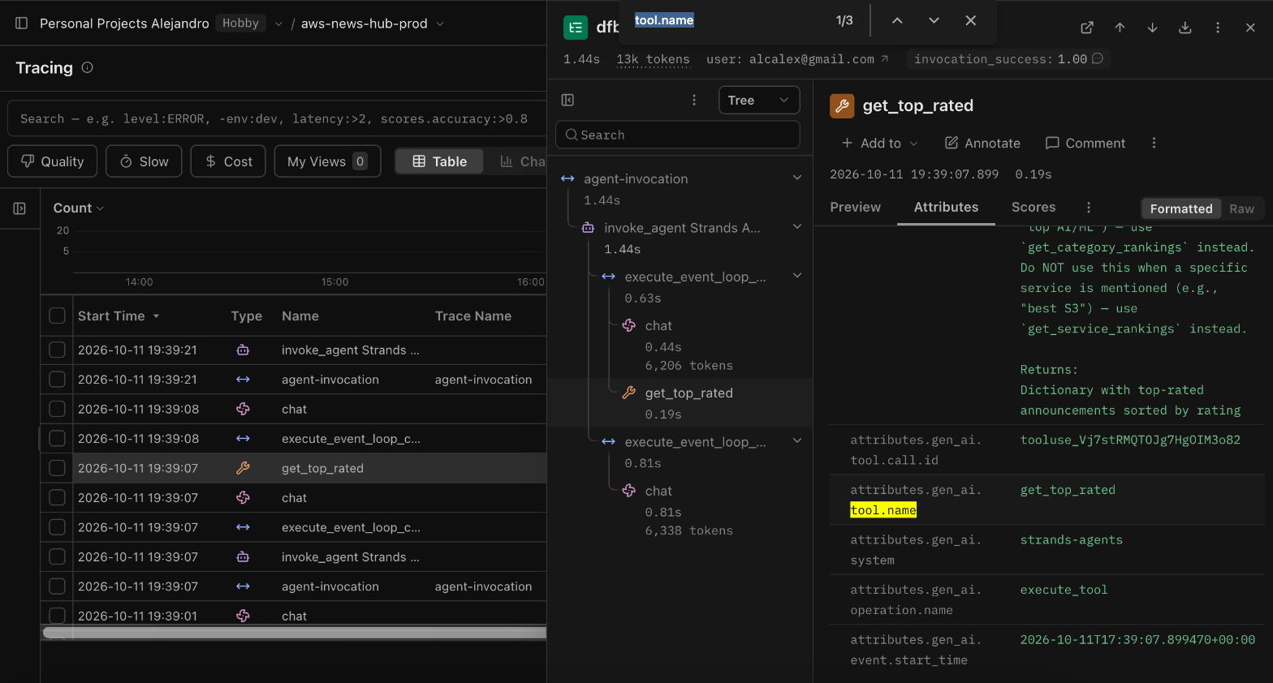Collapse the agent-invocation tree node
The image size is (1273, 683).
[797, 178]
